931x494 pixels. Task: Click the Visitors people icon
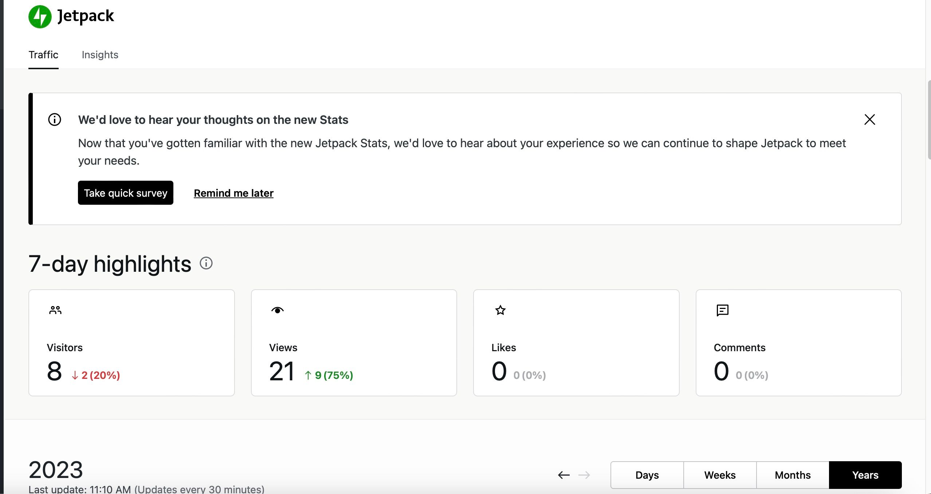tap(55, 310)
